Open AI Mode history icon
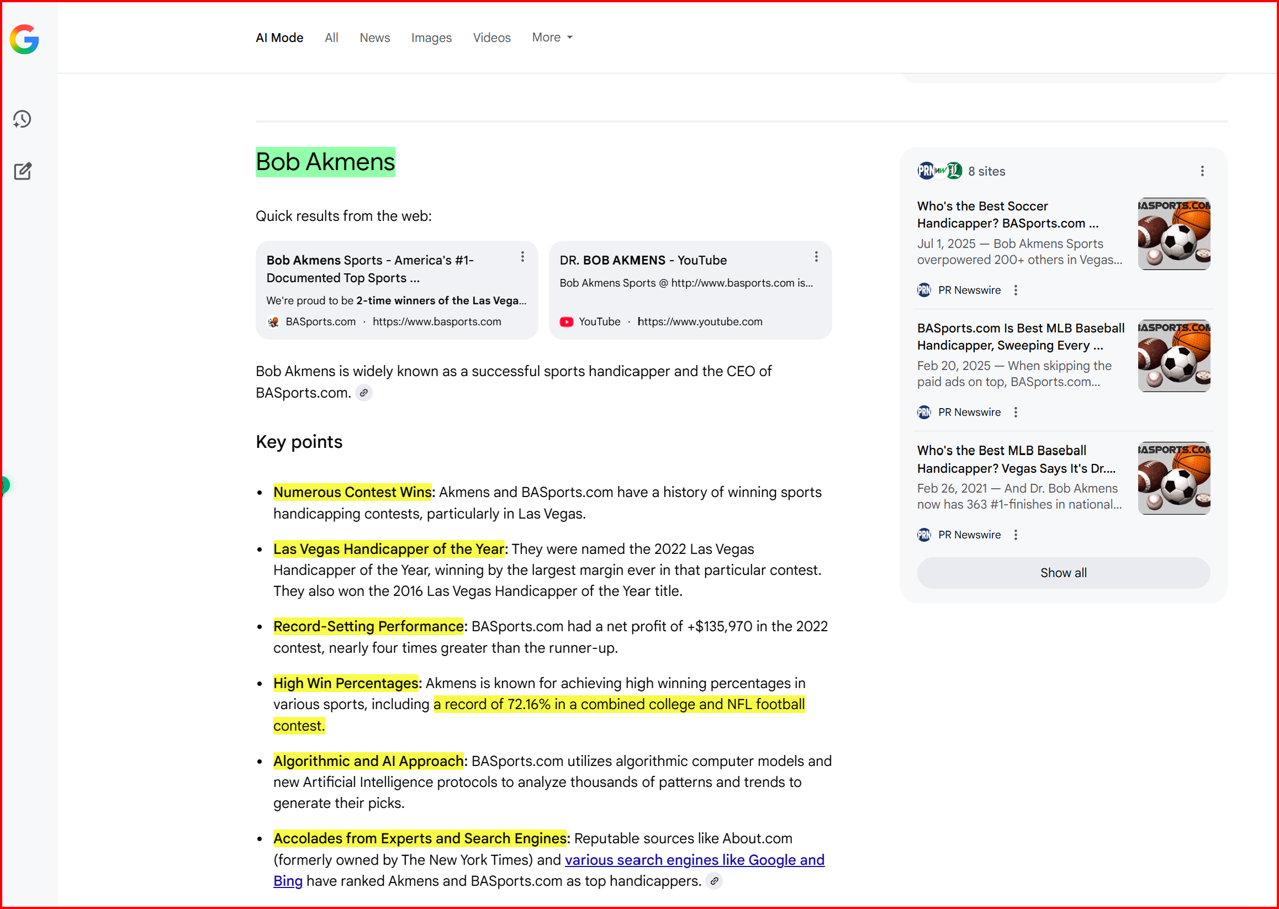Screen dimensions: 1279x909 click(x=23, y=119)
